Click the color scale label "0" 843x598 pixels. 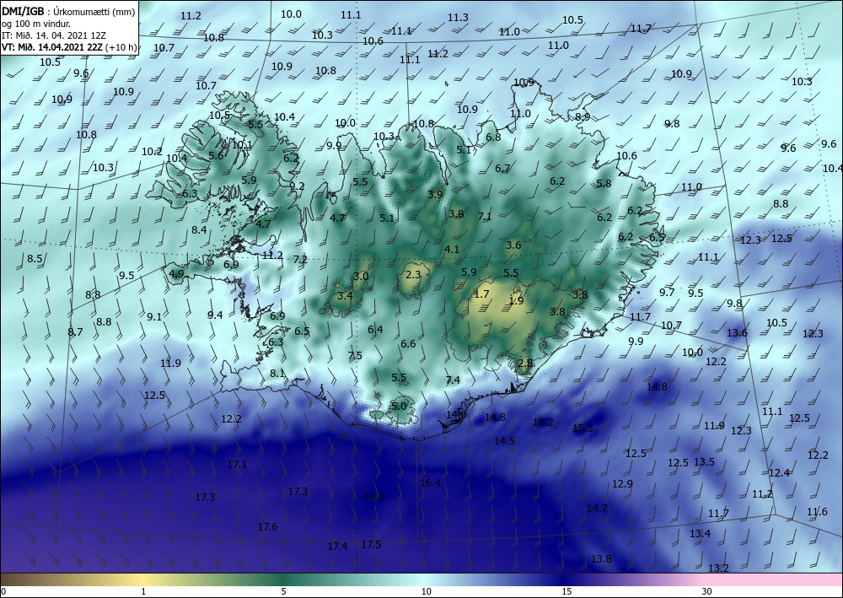click(3, 591)
